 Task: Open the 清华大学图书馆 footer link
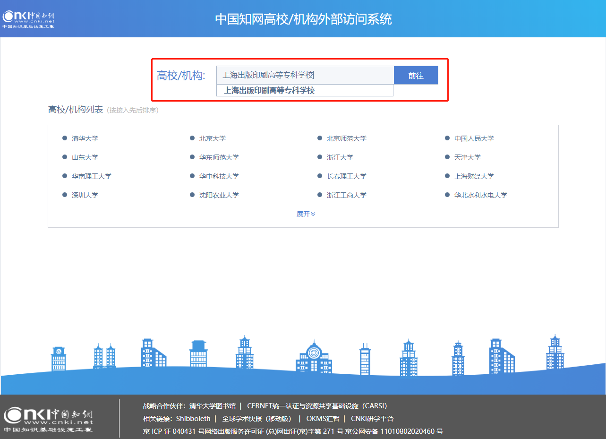tap(213, 406)
